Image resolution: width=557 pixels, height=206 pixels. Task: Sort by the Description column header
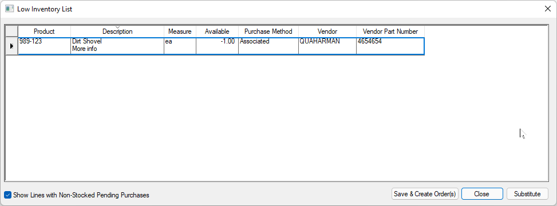pos(117,31)
